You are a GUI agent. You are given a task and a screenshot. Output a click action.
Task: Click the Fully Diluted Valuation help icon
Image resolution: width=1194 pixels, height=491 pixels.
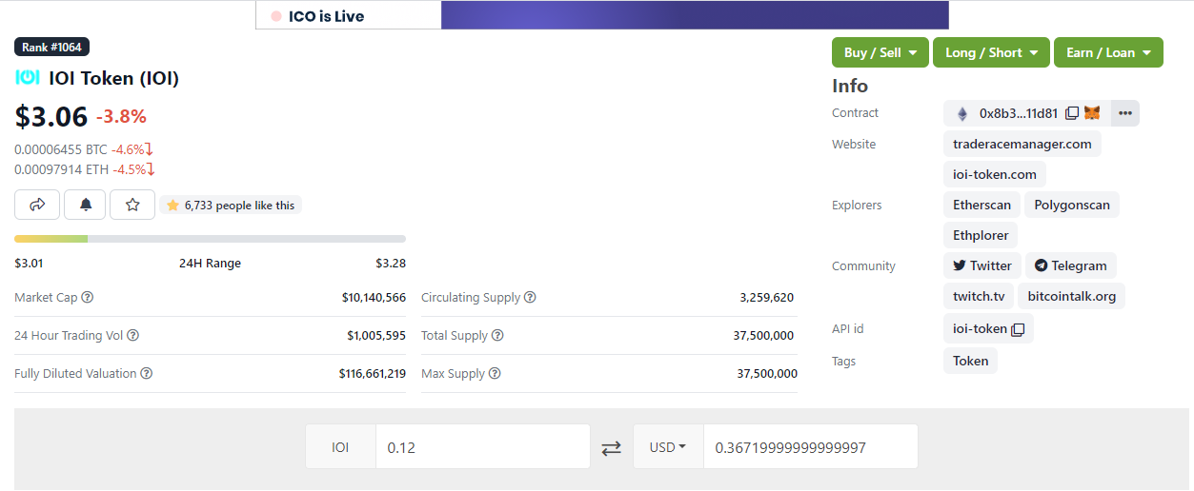click(147, 374)
